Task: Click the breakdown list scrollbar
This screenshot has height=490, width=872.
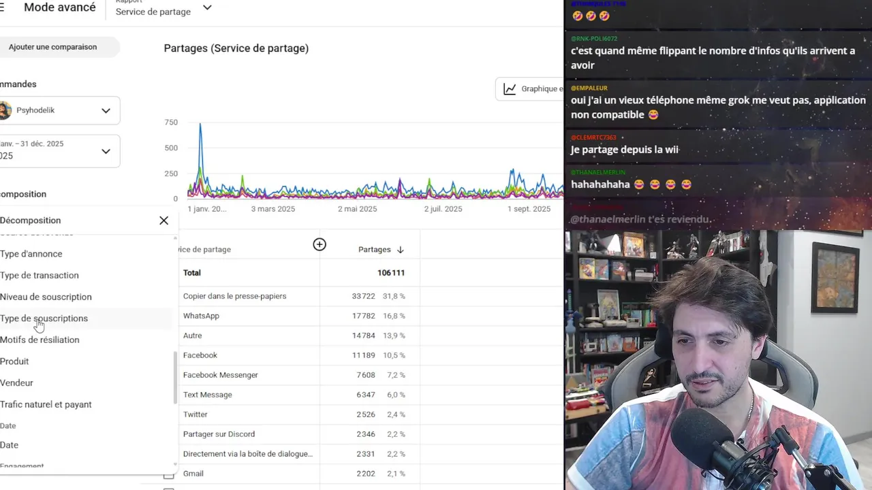Action: (175, 378)
